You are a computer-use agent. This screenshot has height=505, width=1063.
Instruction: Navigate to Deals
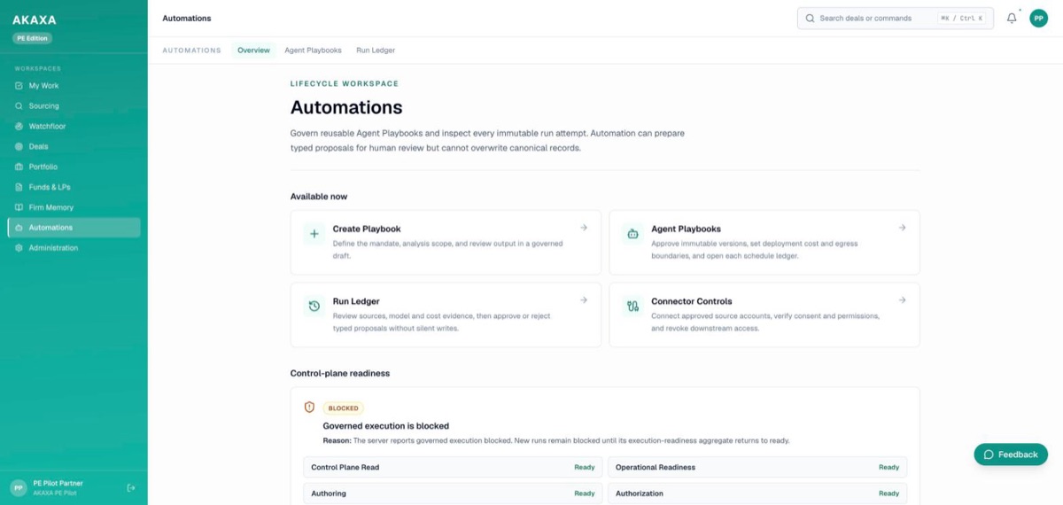click(74, 147)
